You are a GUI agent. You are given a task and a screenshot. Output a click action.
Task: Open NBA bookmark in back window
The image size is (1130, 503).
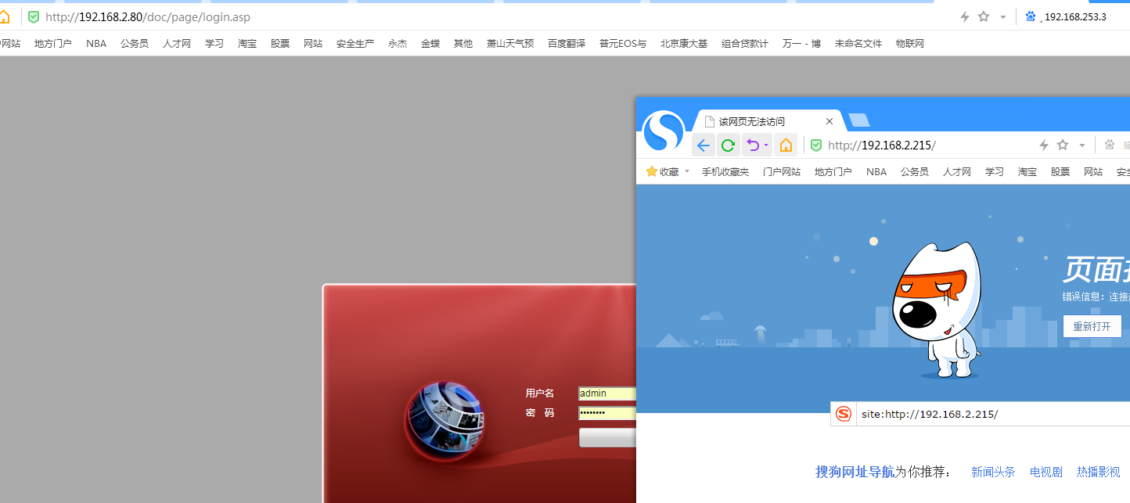(x=96, y=44)
